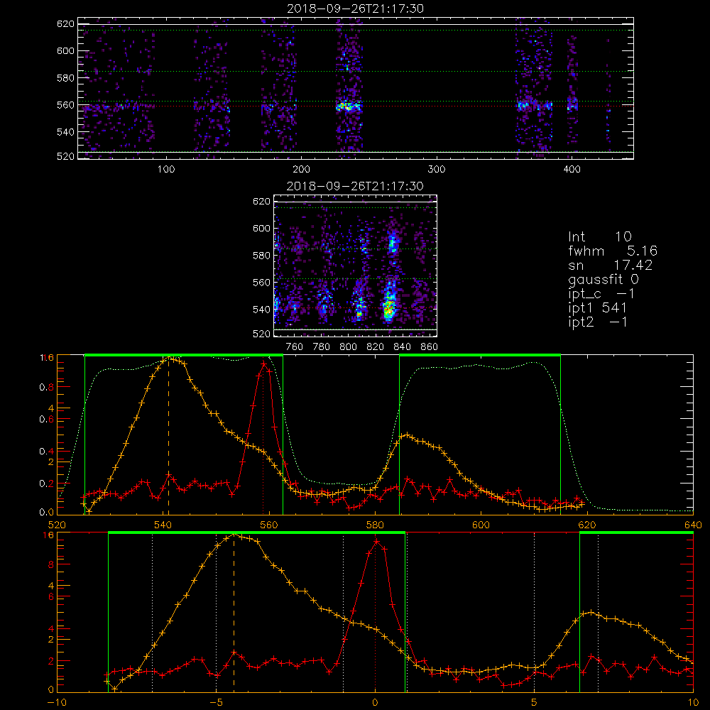Click x-axis label 860 of small spectrogram

point(430,347)
